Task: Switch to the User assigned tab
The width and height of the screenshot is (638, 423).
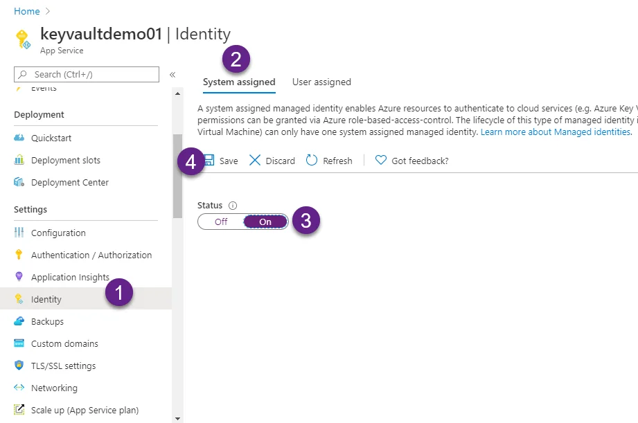Action: (321, 82)
